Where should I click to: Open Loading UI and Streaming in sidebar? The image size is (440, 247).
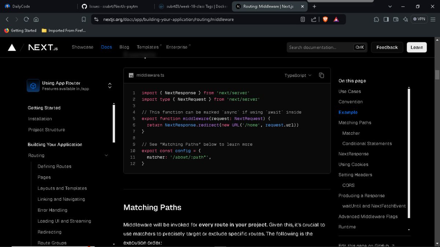pyautogui.click(x=64, y=221)
